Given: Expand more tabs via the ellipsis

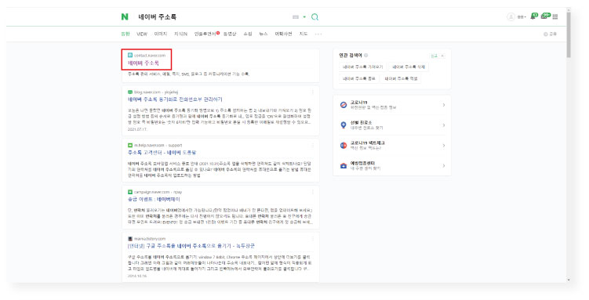Looking at the screenshot, I should [x=318, y=34].
